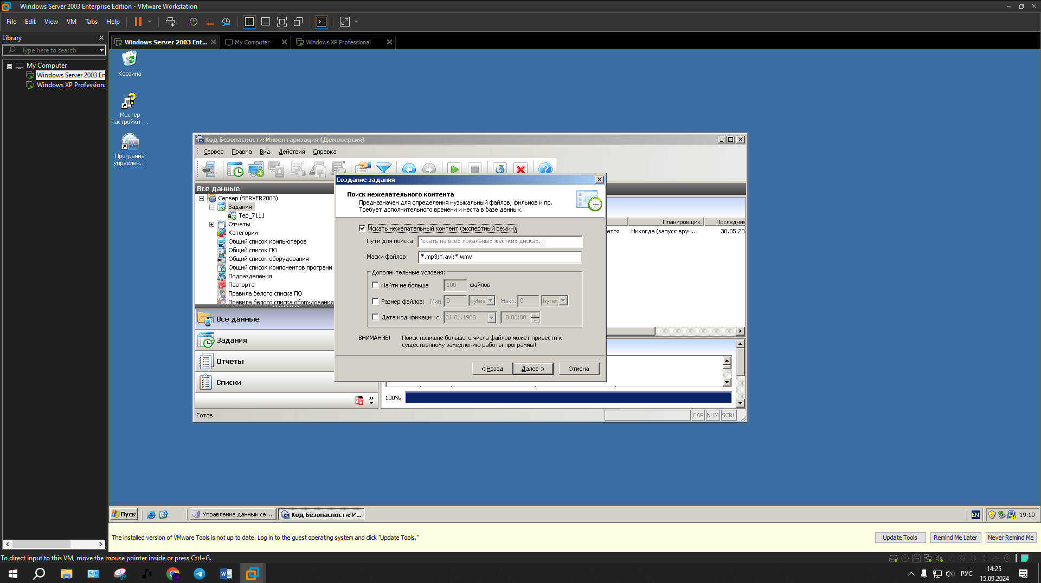
Task: Click the blue back arrow toolbar icon
Action: click(x=409, y=169)
